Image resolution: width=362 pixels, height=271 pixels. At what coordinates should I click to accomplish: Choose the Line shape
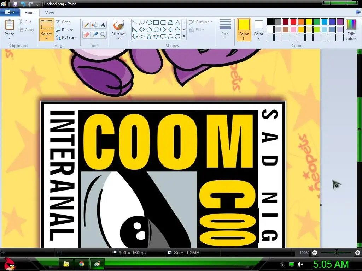135,23
